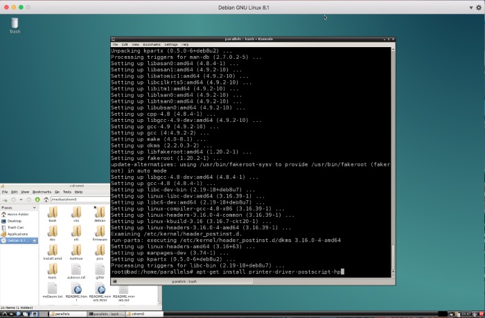Click the file manager scrollbar down arrow
The image size is (485, 318).
click(x=159, y=303)
